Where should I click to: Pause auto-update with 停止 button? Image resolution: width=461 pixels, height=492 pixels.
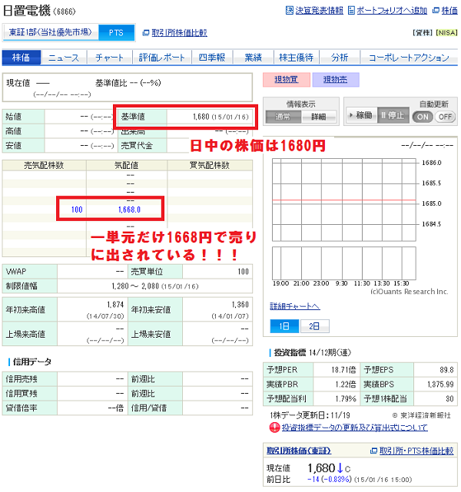point(393,115)
